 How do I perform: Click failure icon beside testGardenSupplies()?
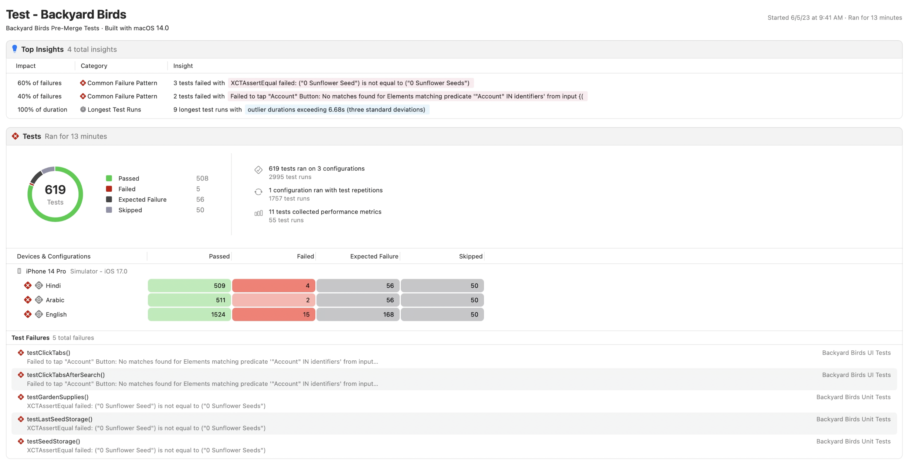tap(21, 397)
